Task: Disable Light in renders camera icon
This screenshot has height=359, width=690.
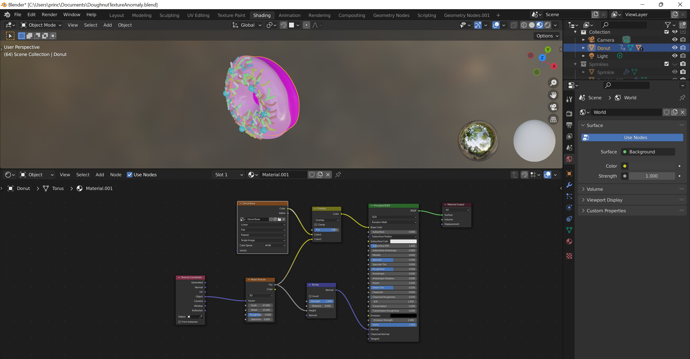Action: [683, 56]
